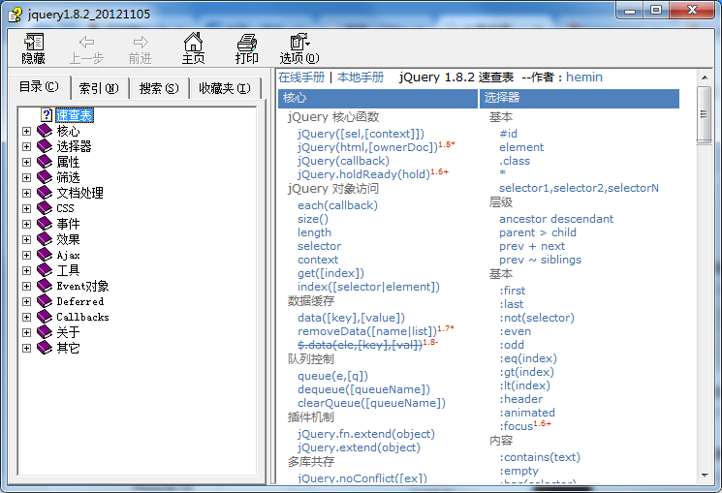The width and height of the screenshot is (722, 493).
Task: Switch to the 索引 (Index) tab
Action: coord(98,88)
